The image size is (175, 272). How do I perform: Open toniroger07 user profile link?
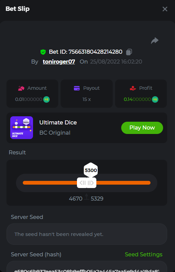[x=59, y=62]
